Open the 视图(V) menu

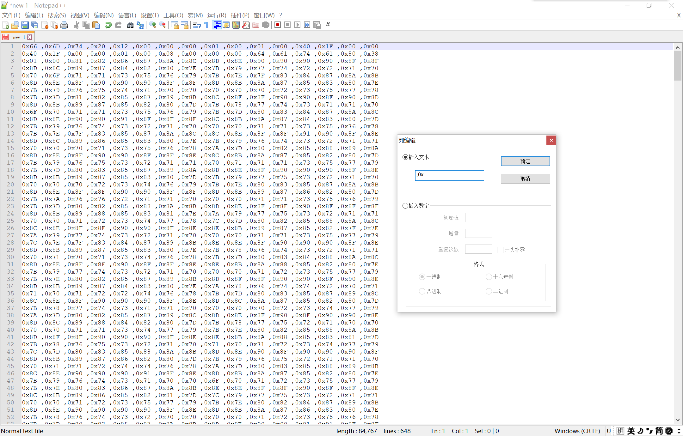[x=80, y=15]
